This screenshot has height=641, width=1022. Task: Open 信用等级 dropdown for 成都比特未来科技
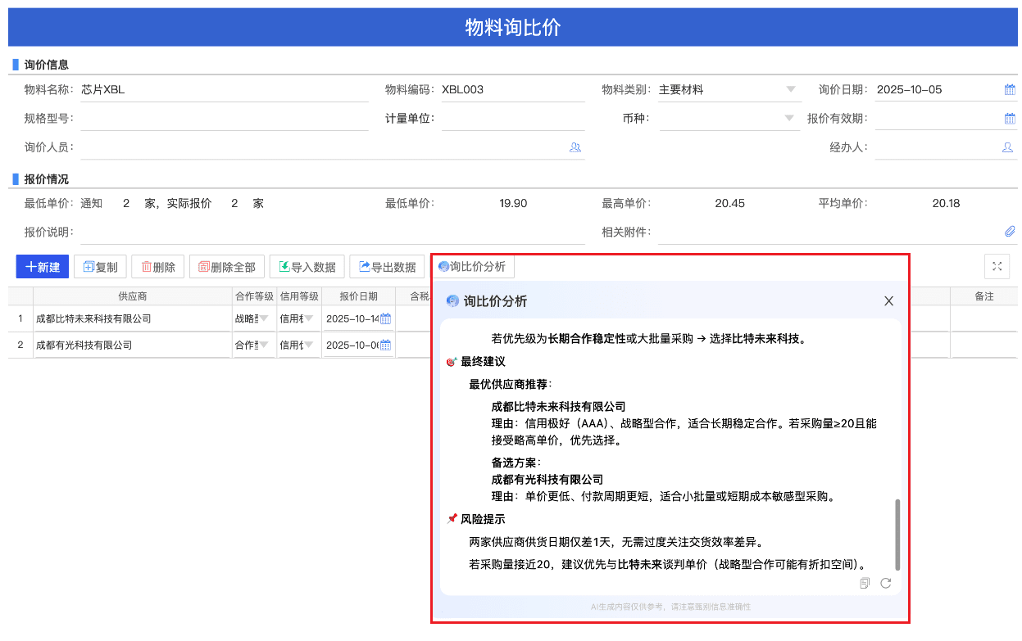tap(310, 319)
